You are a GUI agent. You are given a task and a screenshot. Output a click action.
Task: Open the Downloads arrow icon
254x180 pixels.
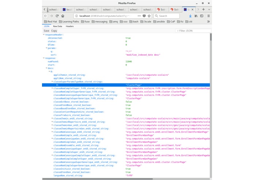pos(190,16)
